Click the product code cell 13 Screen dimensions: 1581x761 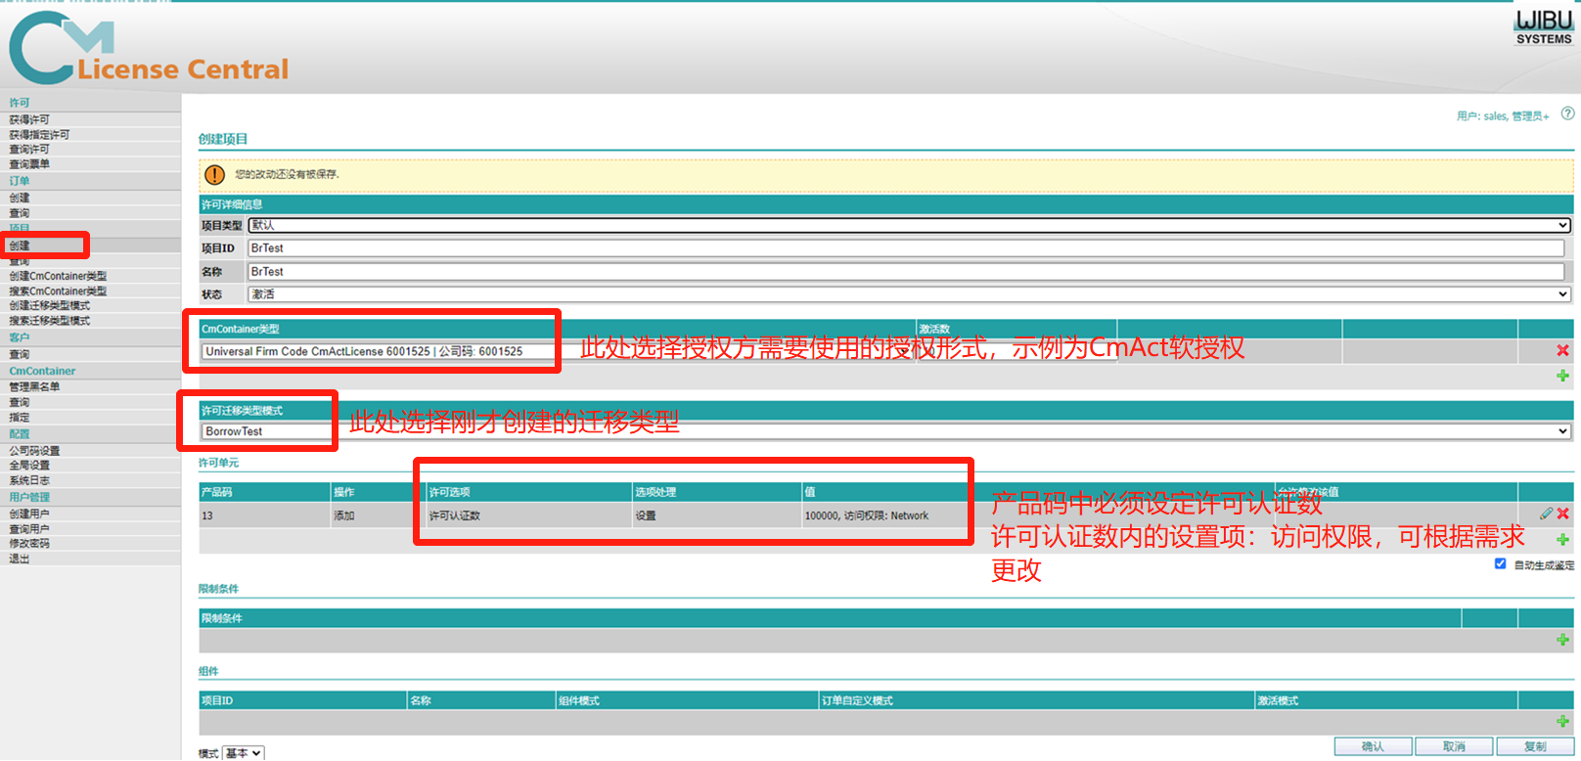point(264,515)
